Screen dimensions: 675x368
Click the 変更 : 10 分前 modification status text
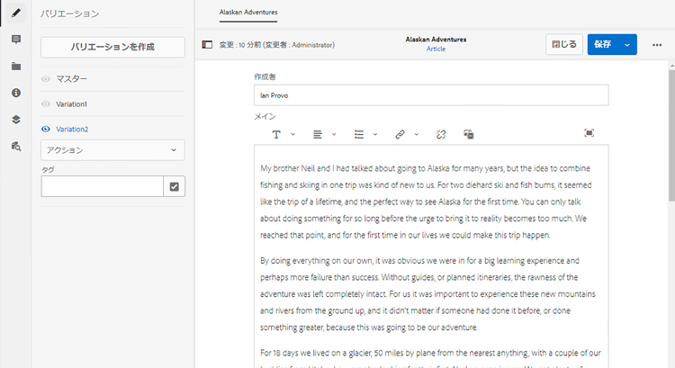click(277, 45)
